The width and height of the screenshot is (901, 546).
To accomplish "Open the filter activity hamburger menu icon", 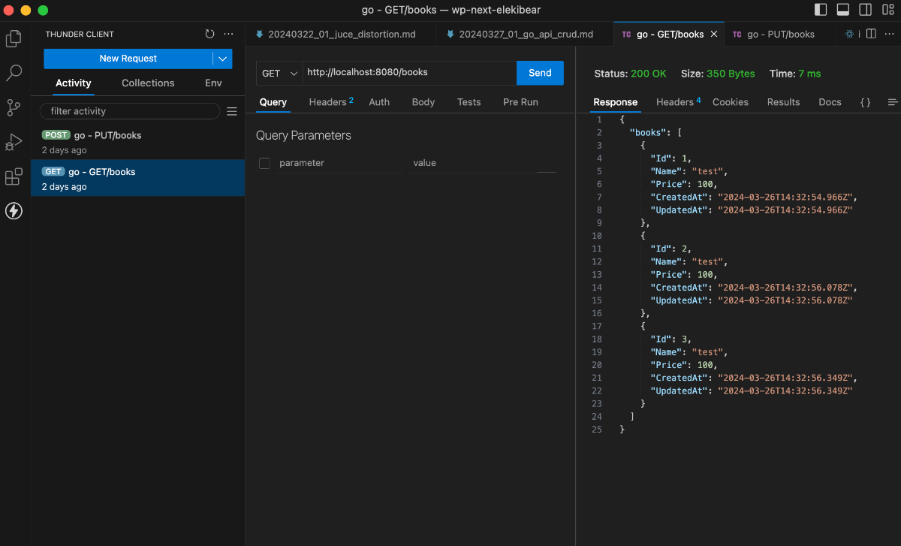I will [x=232, y=111].
